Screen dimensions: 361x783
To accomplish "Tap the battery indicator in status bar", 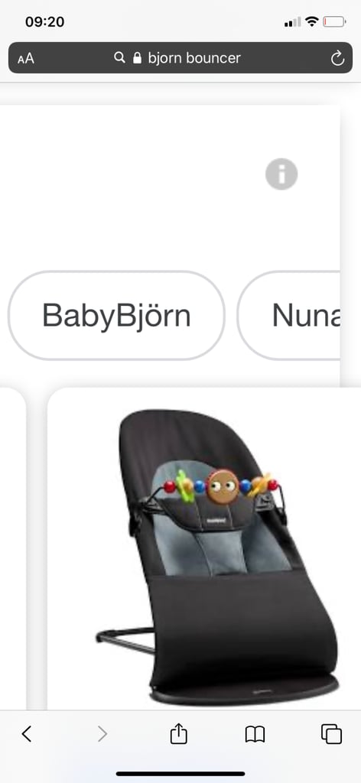I will pos(334,21).
